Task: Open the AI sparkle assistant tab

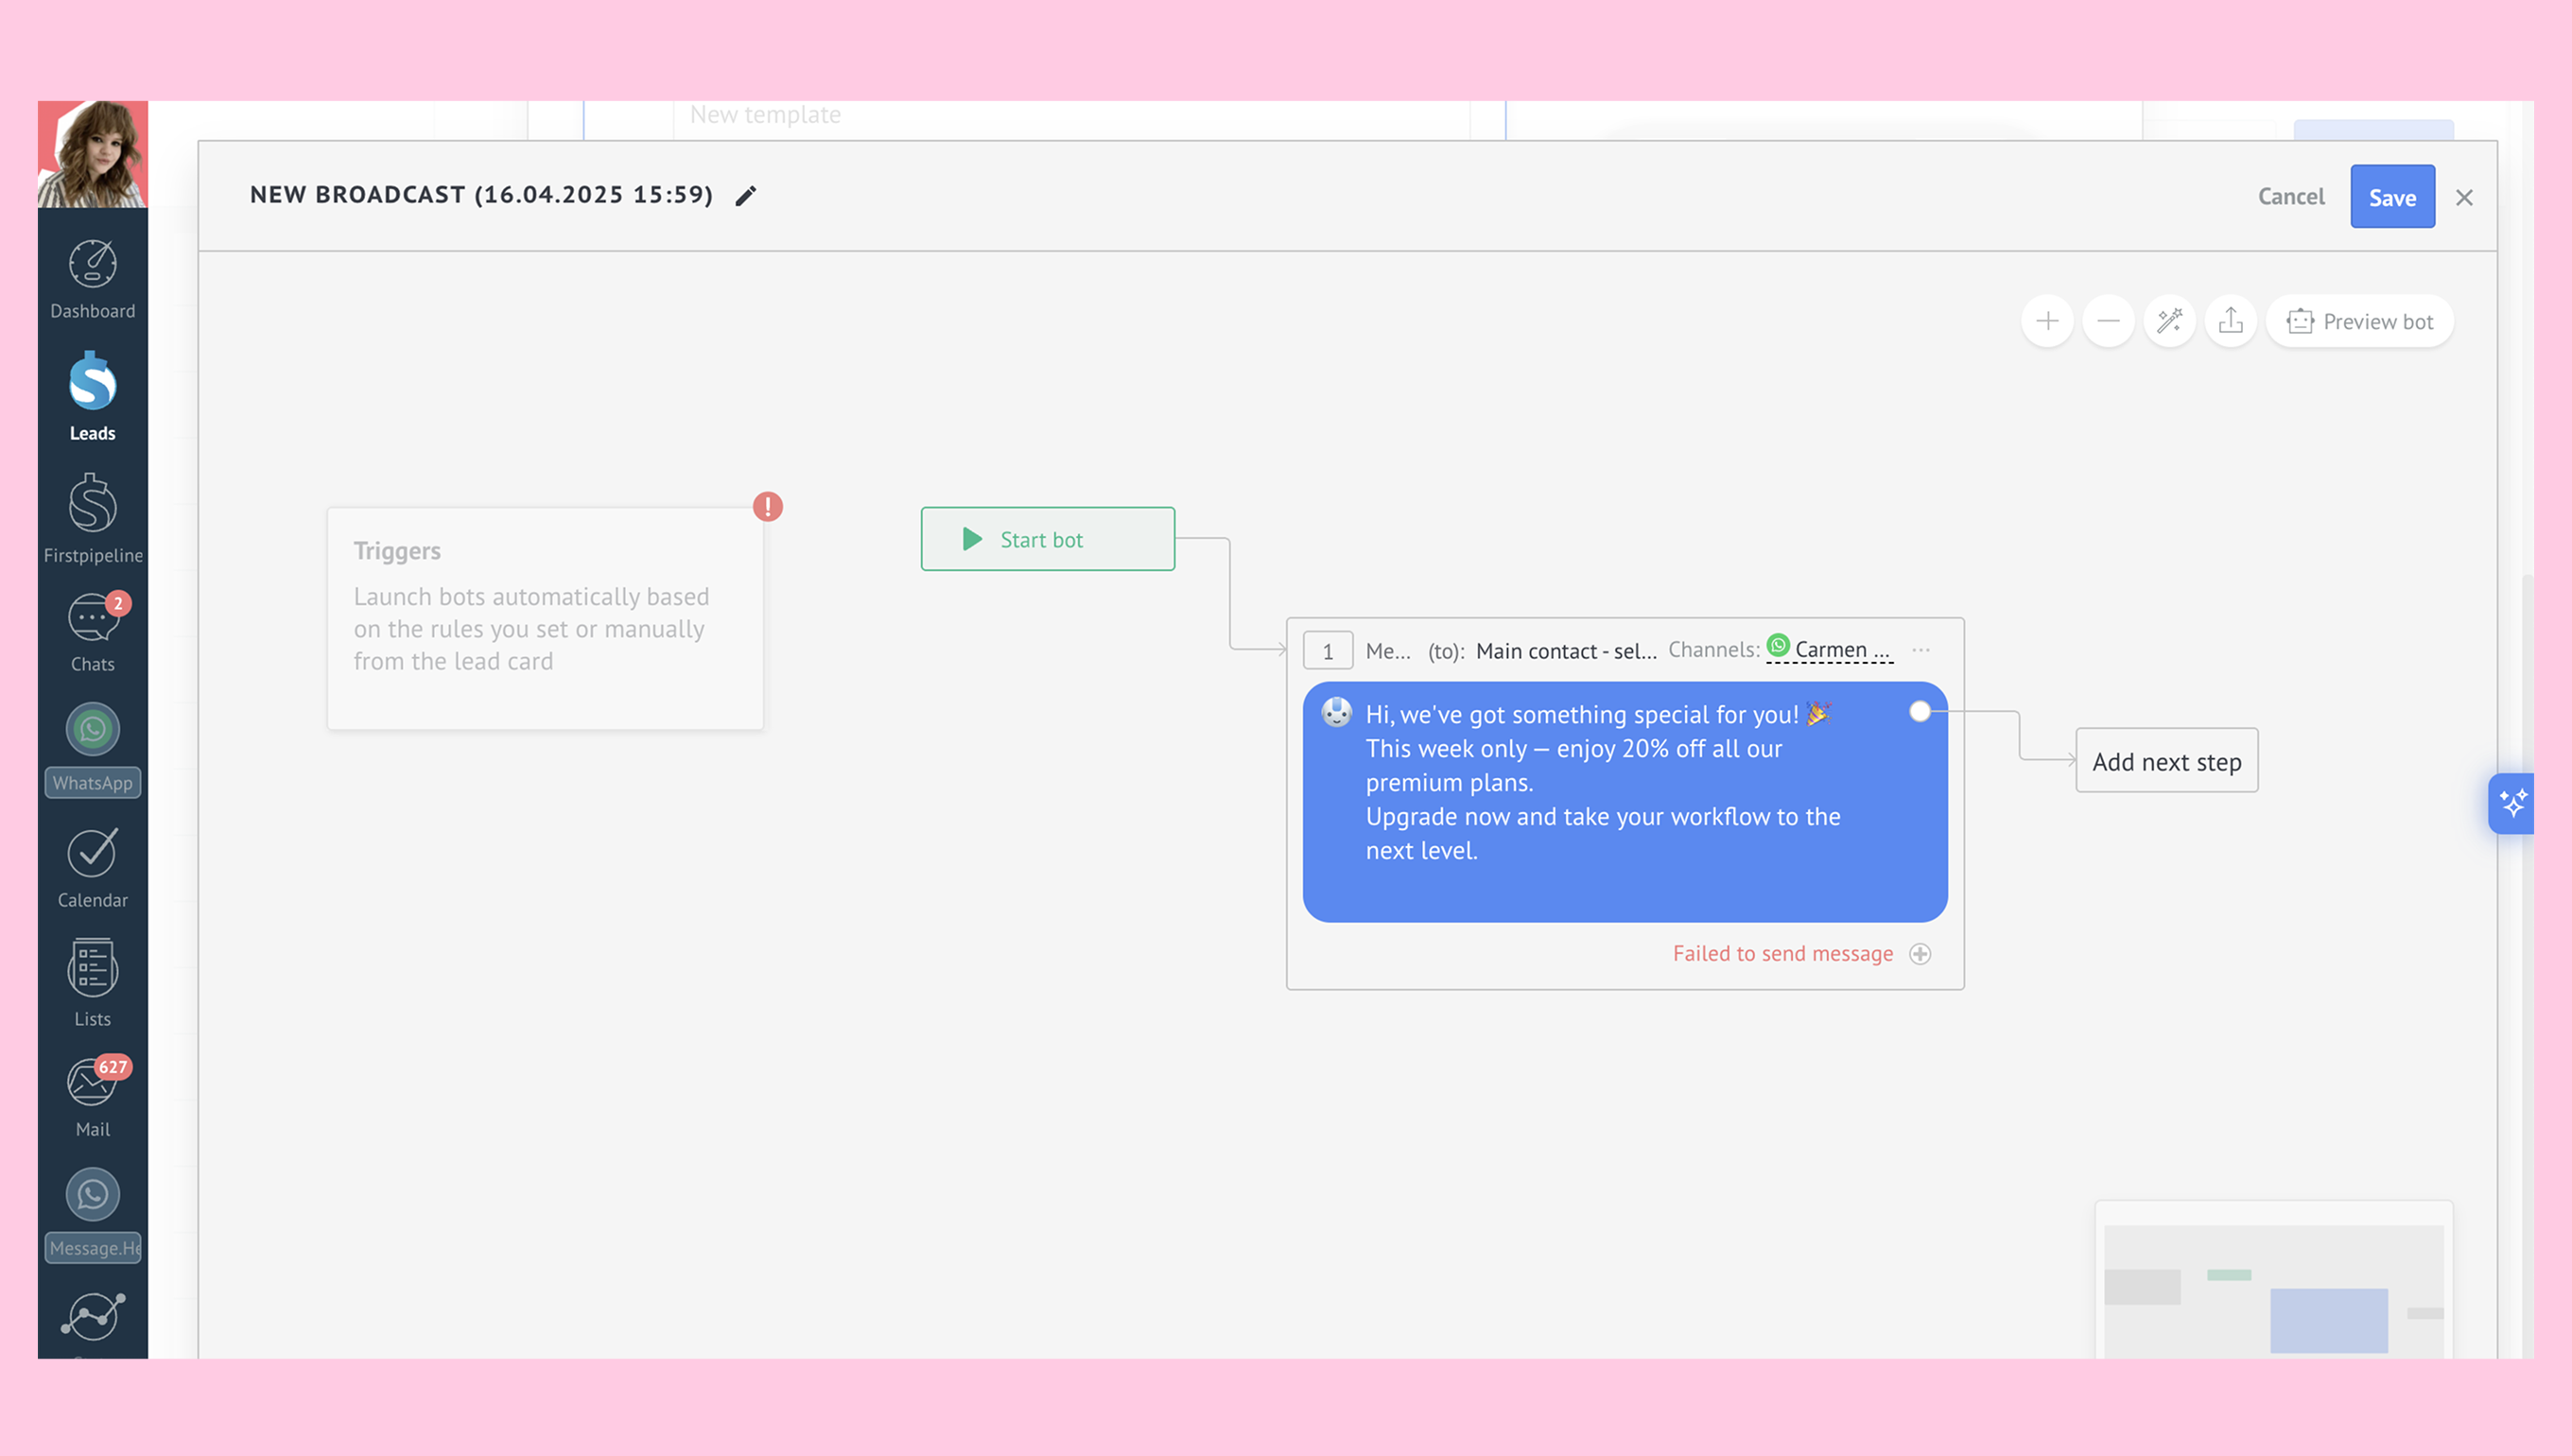Action: pyautogui.click(x=2512, y=803)
